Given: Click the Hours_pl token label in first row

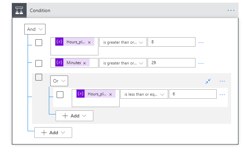Looking at the screenshot, I should click(76, 42).
